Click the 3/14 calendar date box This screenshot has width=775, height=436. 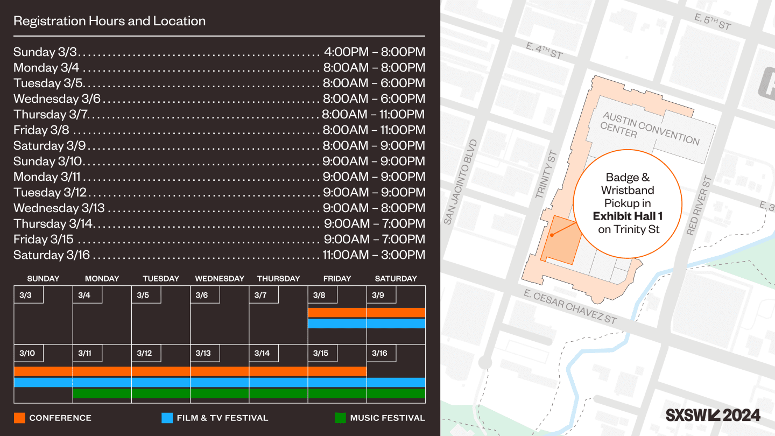[x=264, y=353]
